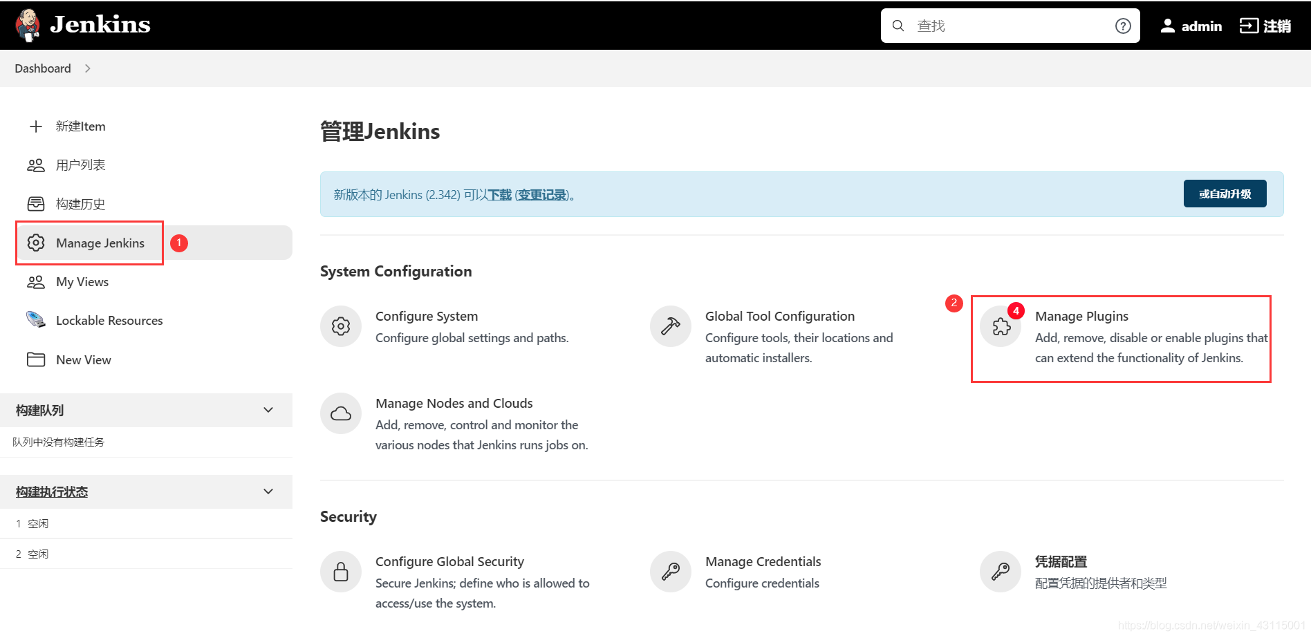Click the admin user icon
This screenshot has width=1311, height=638.
(x=1168, y=26)
